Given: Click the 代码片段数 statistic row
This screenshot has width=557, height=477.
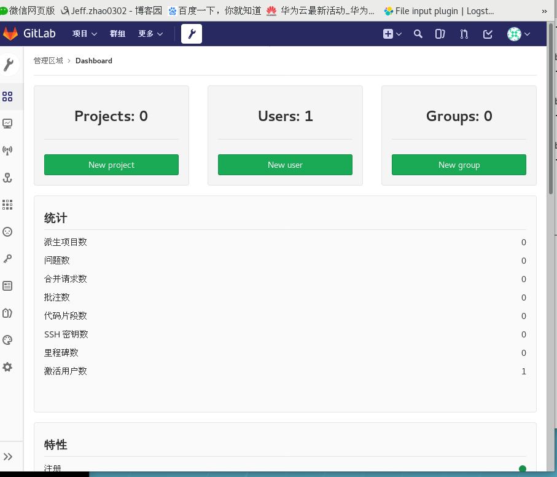Looking at the screenshot, I should coord(285,316).
